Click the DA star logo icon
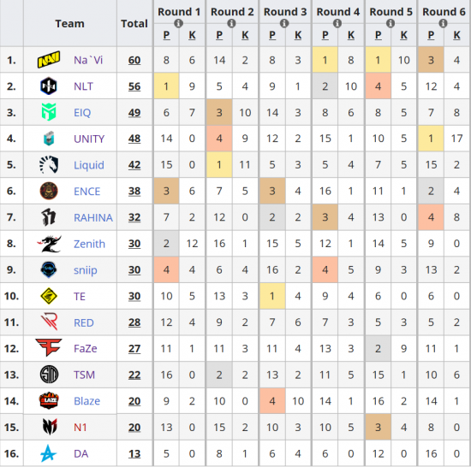This screenshot has height=467, width=471. coord(48,453)
